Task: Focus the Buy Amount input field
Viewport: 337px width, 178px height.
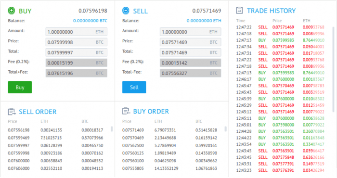Action: 76,32
